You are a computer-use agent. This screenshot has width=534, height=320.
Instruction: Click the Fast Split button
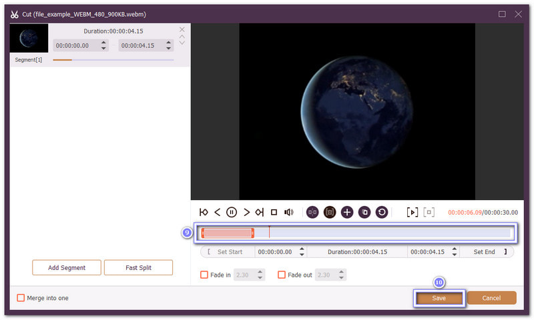(138, 267)
